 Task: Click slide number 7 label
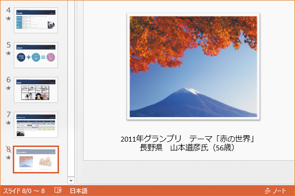coord(8,114)
